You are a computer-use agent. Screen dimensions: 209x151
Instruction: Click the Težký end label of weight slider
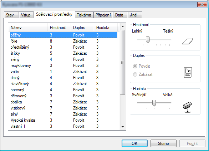pos(168,31)
